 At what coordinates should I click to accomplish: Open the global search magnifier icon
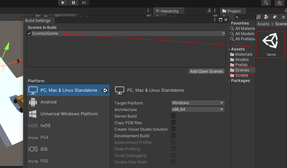point(266,3)
